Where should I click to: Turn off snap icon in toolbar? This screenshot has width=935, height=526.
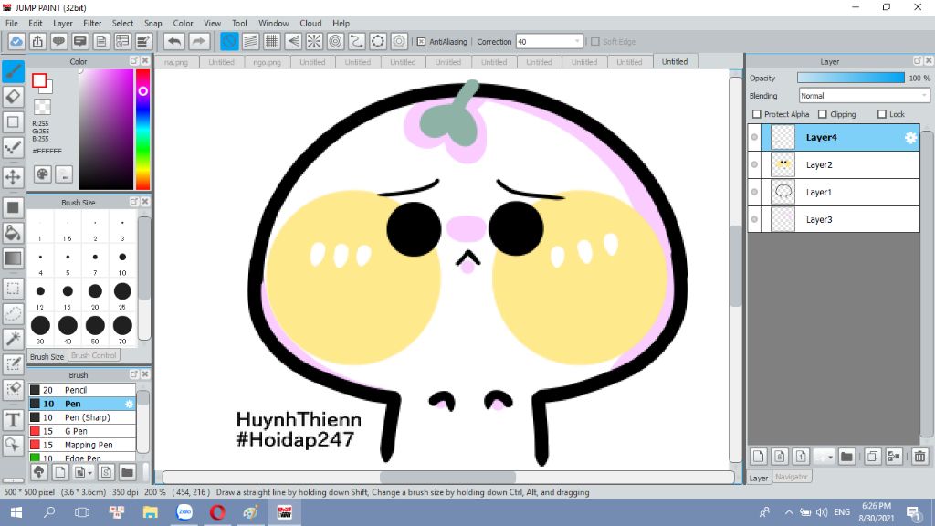click(x=229, y=41)
